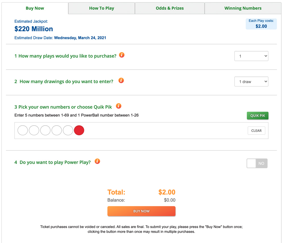Click the info icon next to drawings question
The width and height of the screenshot is (282, 243).
[x=121, y=80]
